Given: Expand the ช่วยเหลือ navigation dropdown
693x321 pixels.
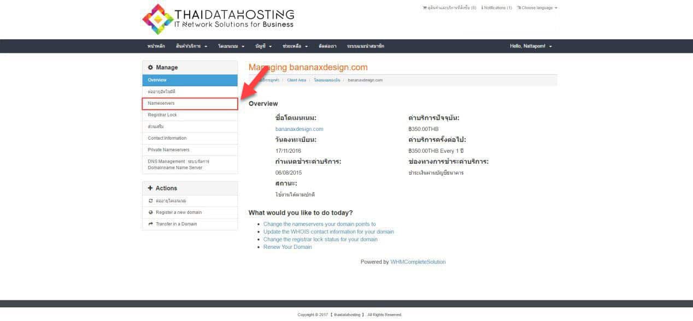Looking at the screenshot, I should (x=295, y=46).
